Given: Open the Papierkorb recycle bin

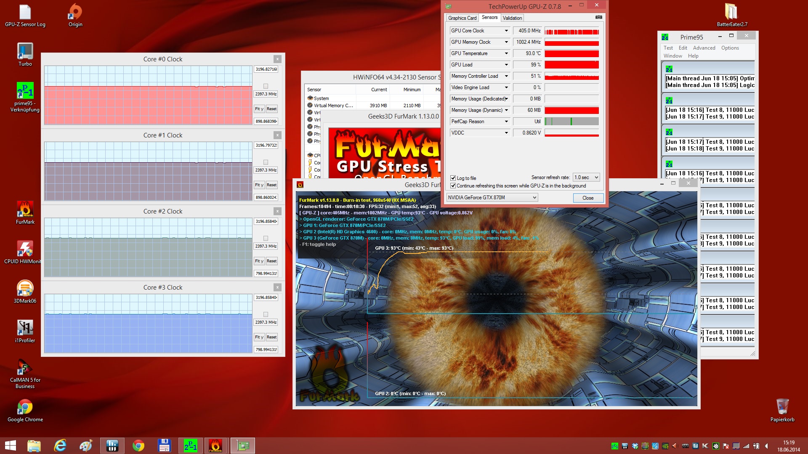Looking at the screenshot, I should pyautogui.click(x=782, y=411).
